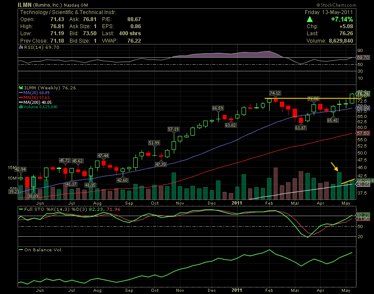374x294 pixels.
Task: Click the 63.02 low price label
Action: 231,125
